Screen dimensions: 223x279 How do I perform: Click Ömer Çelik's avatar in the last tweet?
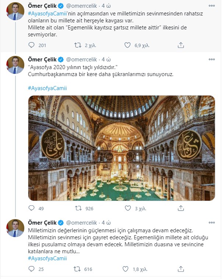(15, 229)
